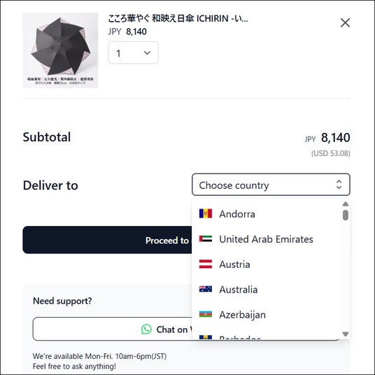Viewport: 375px width, 375px height.
Task: Click the quantity dropdown chevron arrow
Action: tap(148, 52)
